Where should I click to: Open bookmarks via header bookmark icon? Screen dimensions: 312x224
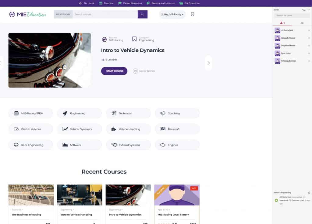(x=193, y=14)
